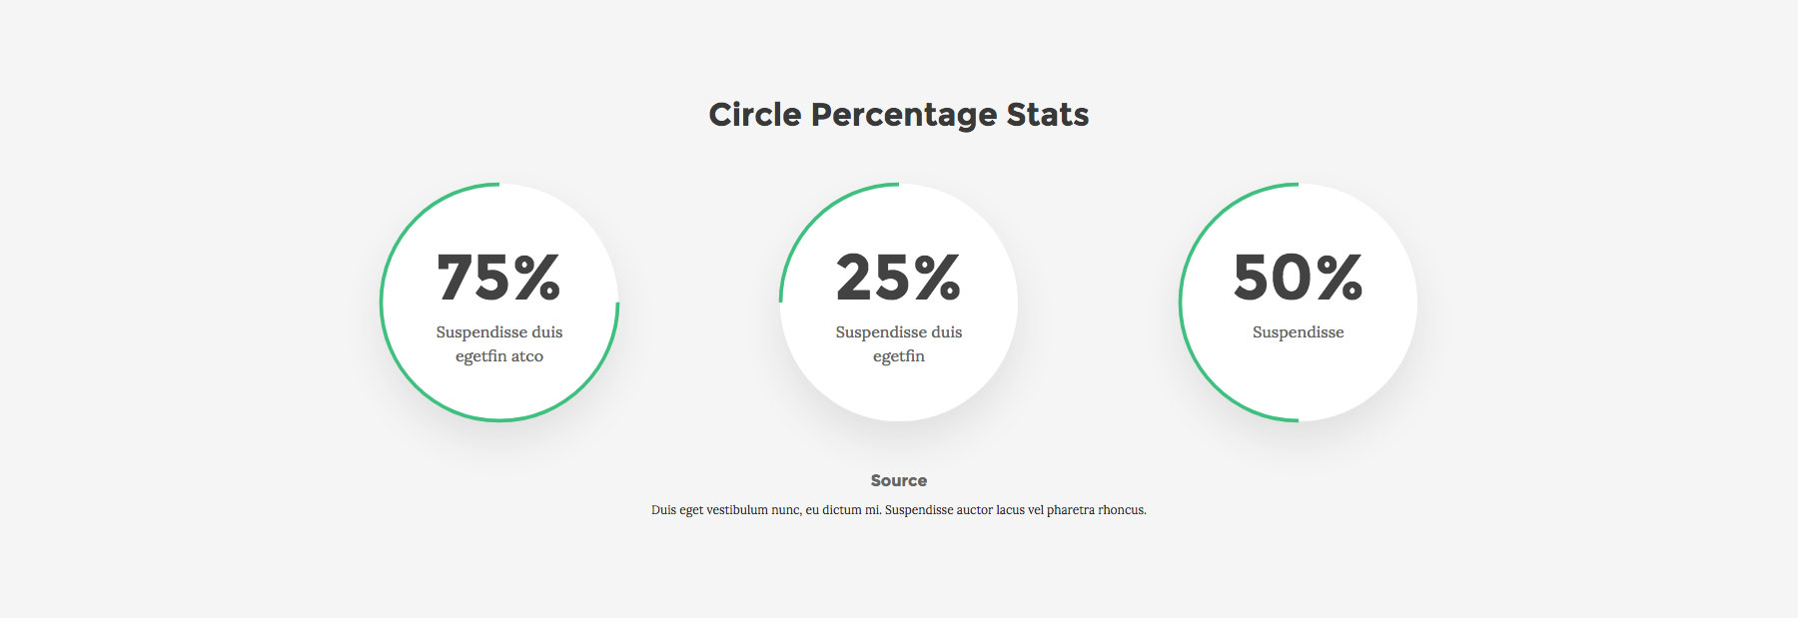Click the word Stats in the heading
Image resolution: width=1798 pixels, height=618 pixels.
1047,115
